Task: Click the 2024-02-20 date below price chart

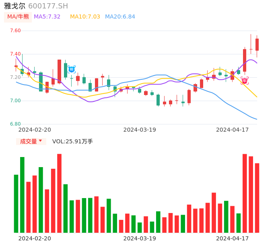Action: (x=35, y=130)
